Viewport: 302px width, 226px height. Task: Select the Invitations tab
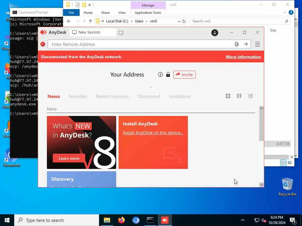pyautogui.click(x=180, y=96)
